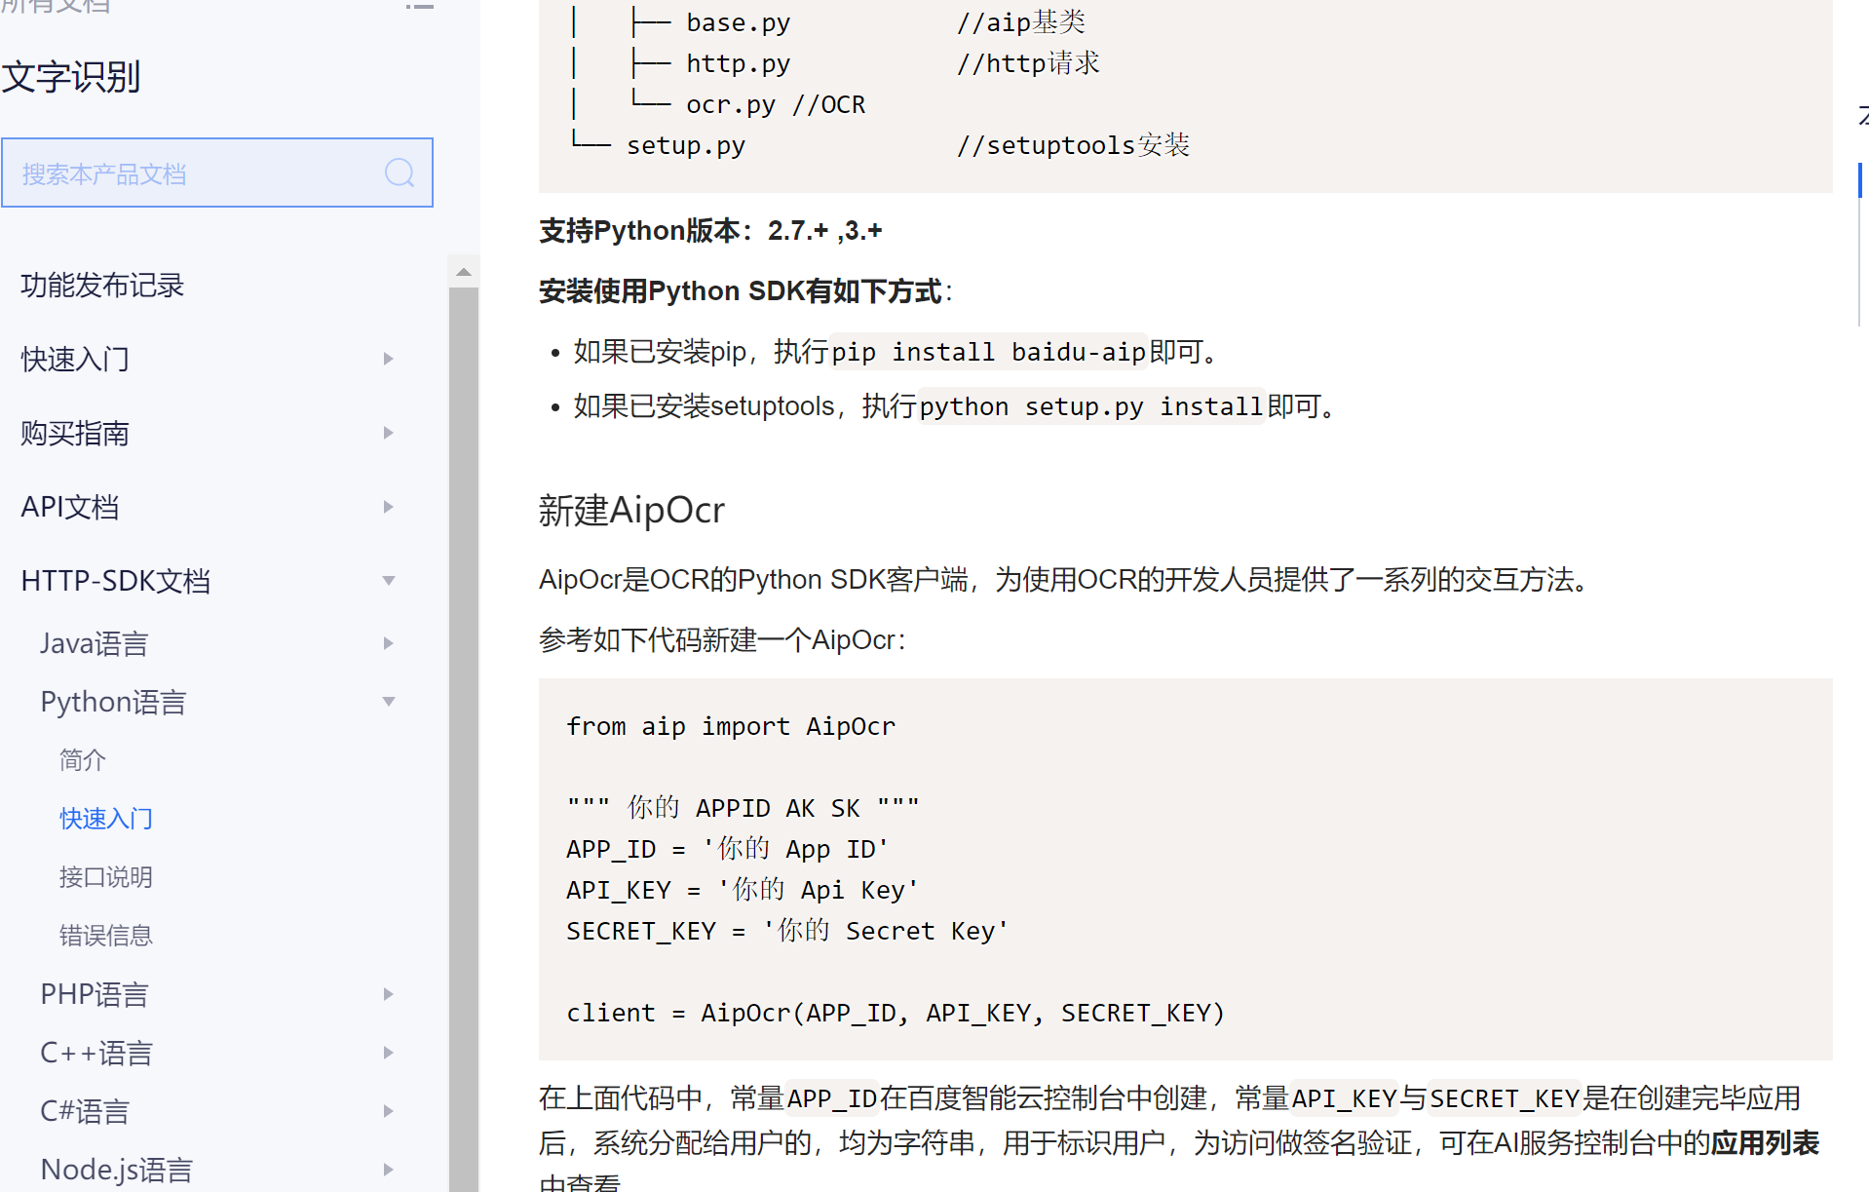Expand arrow beside Node.js语言
This screenshot has height=1192, width=1869.
pos(388,1170)
